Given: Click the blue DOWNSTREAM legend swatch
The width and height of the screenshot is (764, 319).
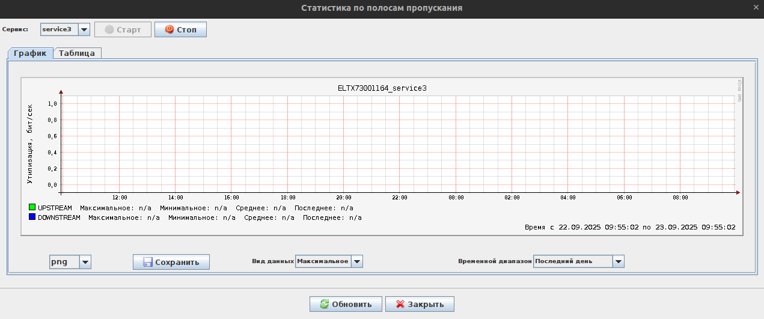Looking at the screenshot, I should tap(32, 217).
